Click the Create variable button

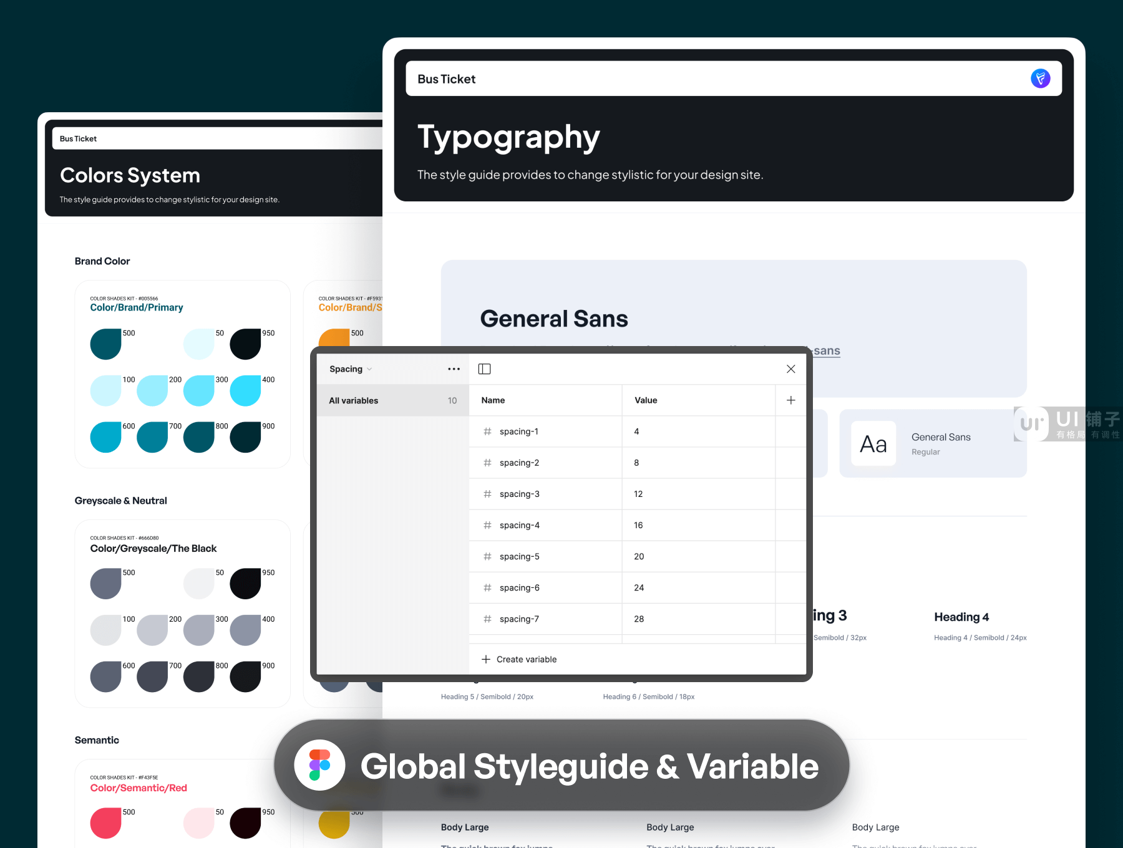[519, 659]
